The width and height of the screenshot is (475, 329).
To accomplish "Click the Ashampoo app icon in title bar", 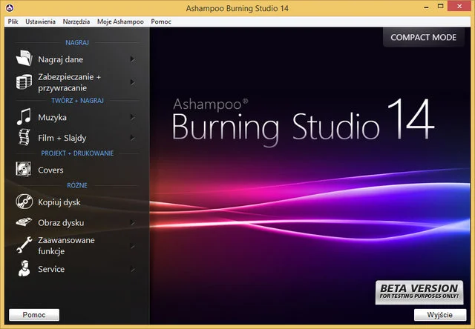I will [9, 7].
